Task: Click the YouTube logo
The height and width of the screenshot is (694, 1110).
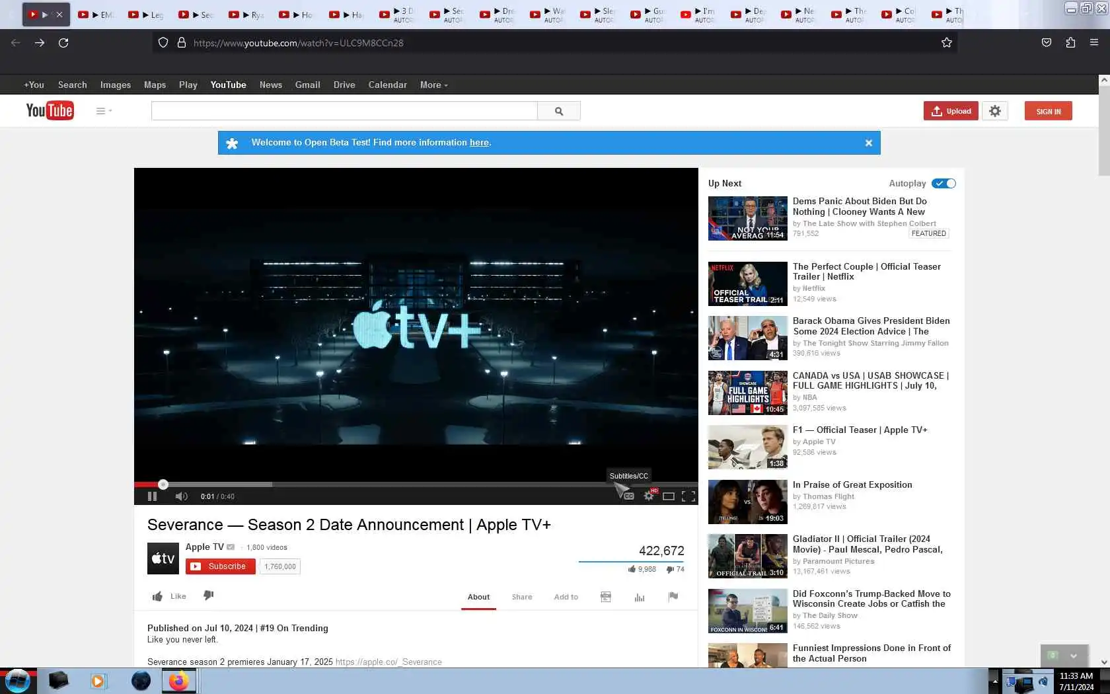Action: pyautogui.click(x=50, y=110)
